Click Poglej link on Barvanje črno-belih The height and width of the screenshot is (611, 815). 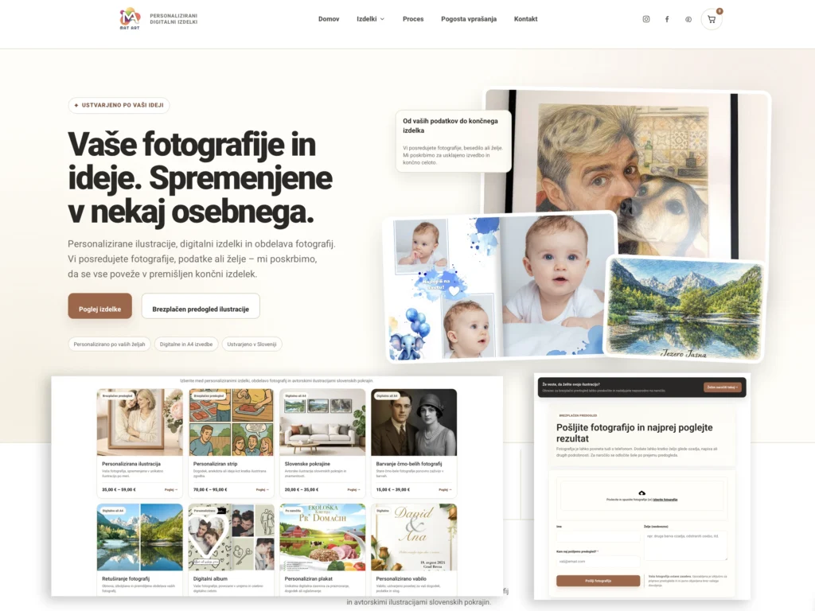click(x=445, y=489)
